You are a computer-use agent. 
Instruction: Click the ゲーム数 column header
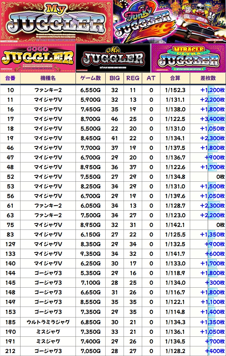91,78
